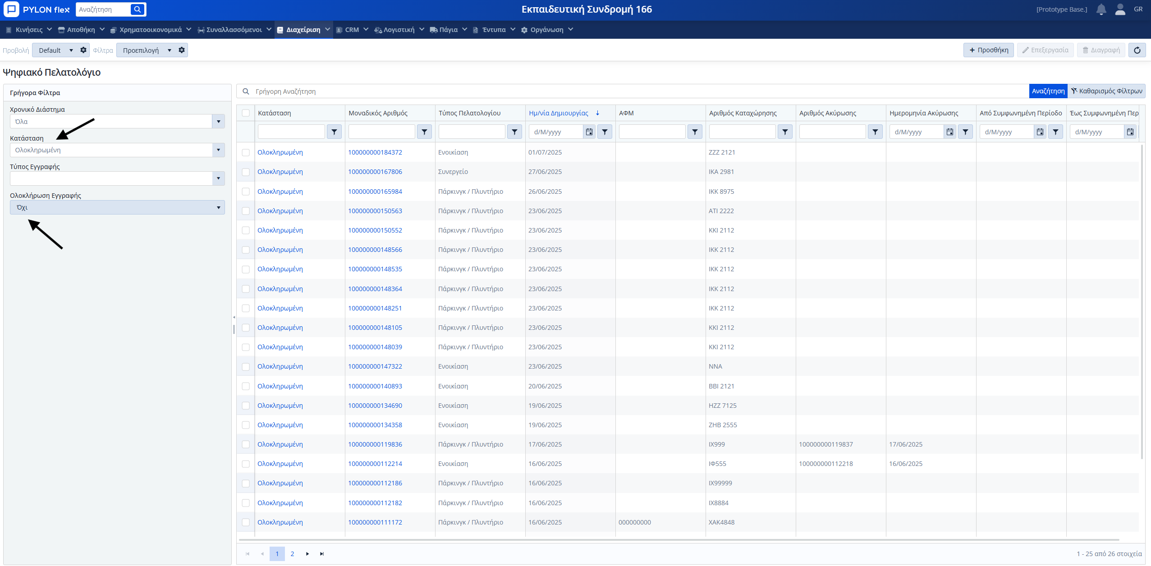Screen dimensions: 1151x566
Task: Open the Φίλτρα settings gear next to Προεπιλογή
Action: point(182,50)
